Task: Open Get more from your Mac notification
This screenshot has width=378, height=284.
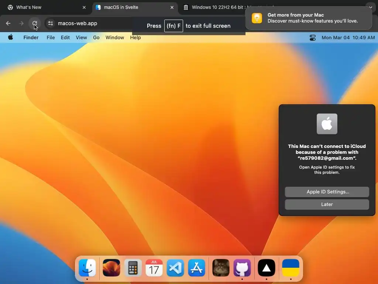Action: point(309,18)
